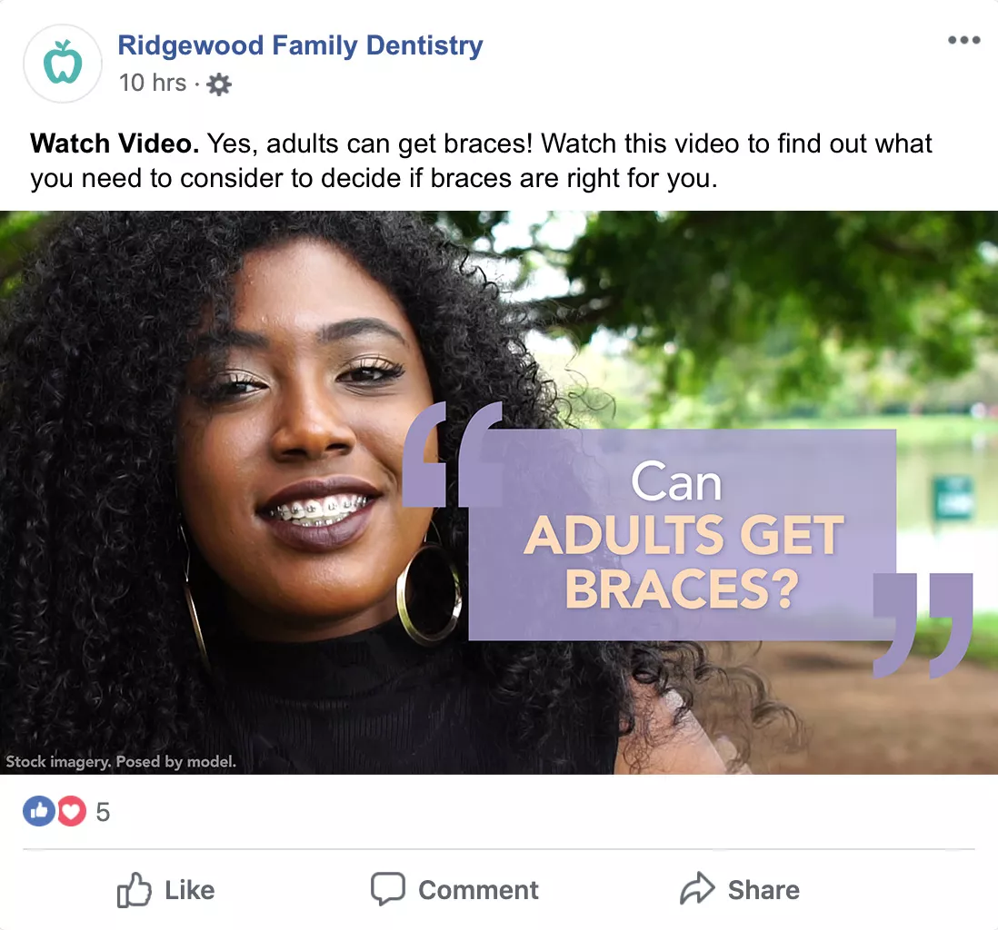
Task: Click the Comment button
Action: pos(454,890)
